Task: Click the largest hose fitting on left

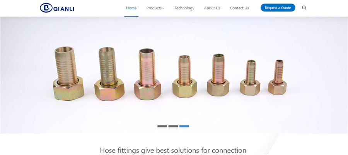Action: coord(68,73)
